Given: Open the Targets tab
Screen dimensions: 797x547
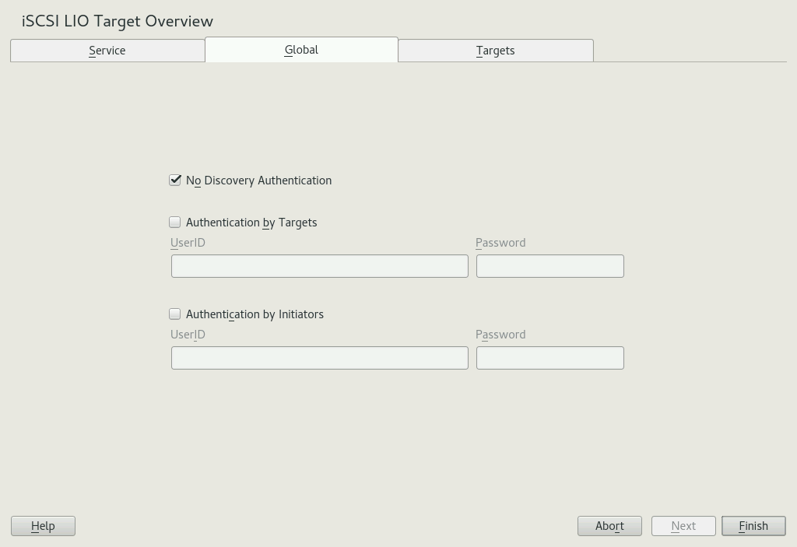Looking at the screenshot, I should pyautogui.click(x=496, y=51).
